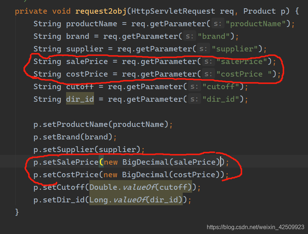Click the private keyword
The width and height of the screenshot is (308, 234).
(x=31, y=11)
